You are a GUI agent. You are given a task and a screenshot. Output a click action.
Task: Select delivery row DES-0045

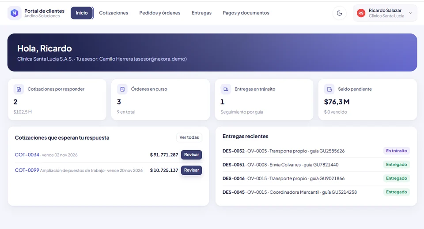316,192
